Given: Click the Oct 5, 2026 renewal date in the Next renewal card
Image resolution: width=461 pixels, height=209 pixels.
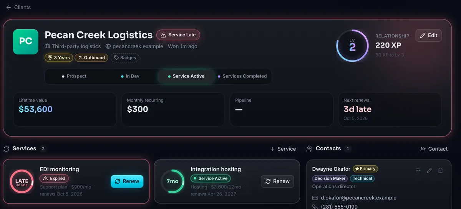Looking at the screenshot, I should click(x=356, y=118).
